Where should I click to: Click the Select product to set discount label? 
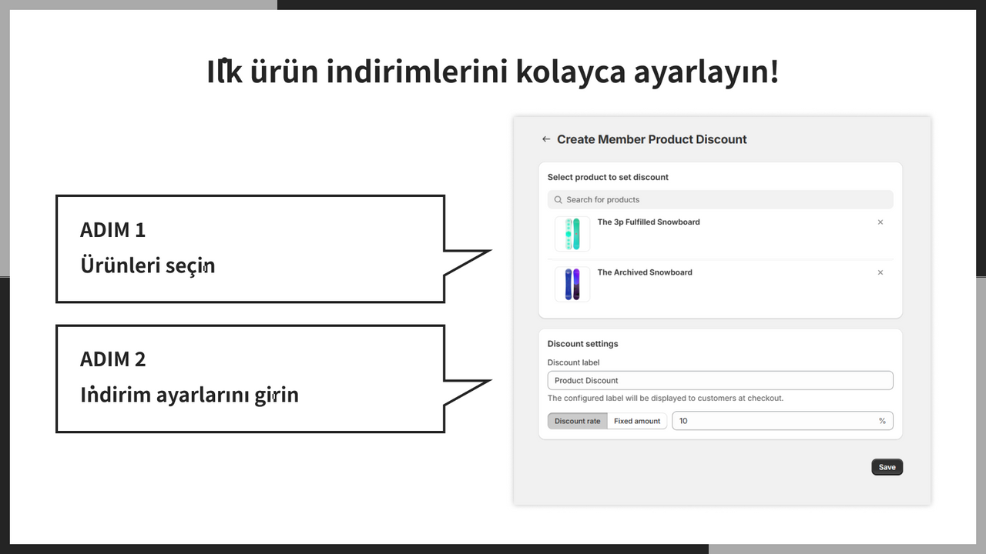608,177
